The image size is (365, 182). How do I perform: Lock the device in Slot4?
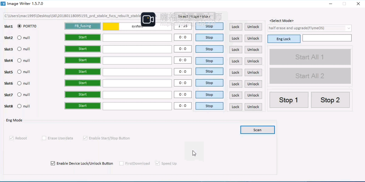[x=235, y=61]
